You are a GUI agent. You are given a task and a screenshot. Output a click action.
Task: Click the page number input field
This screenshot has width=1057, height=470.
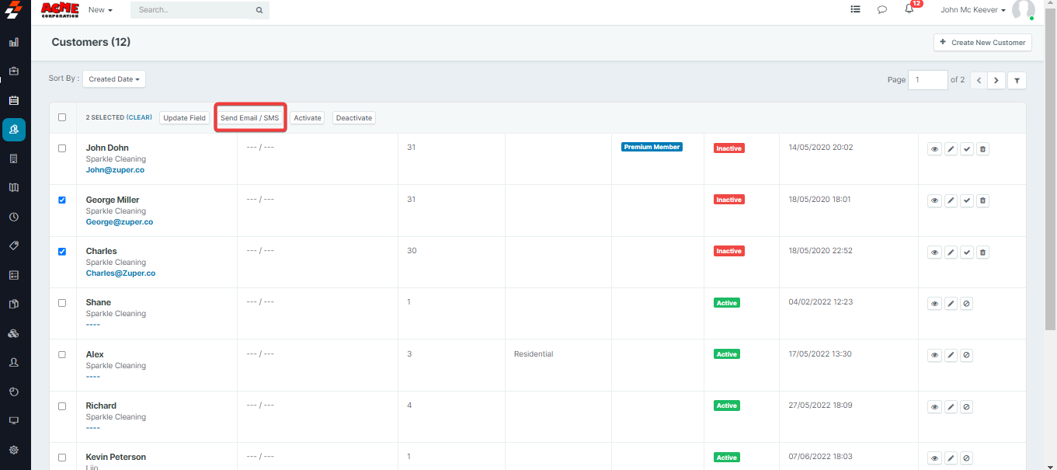coord(927,80)
